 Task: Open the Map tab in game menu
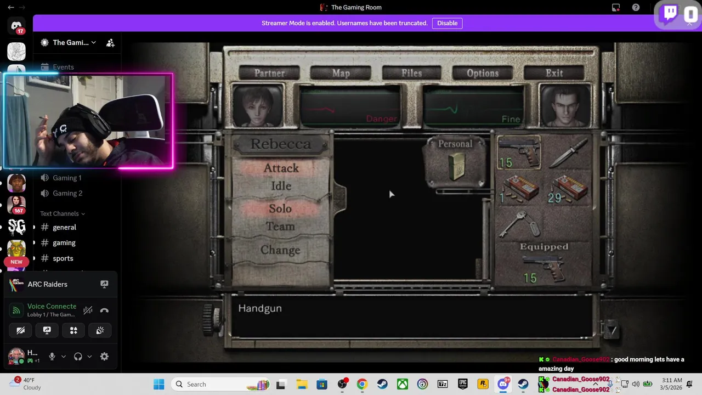pyautogui.click(x=341, y=73)
